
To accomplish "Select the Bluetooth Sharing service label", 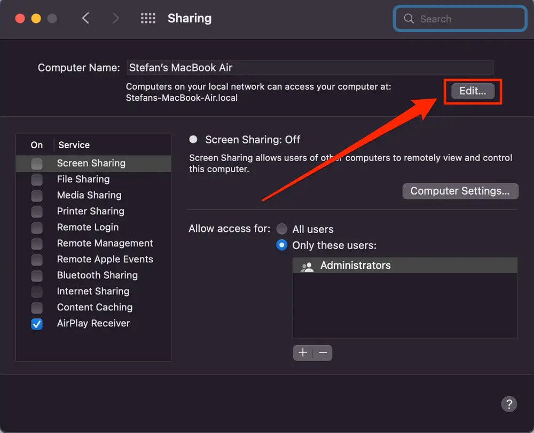I will [97, 275].
